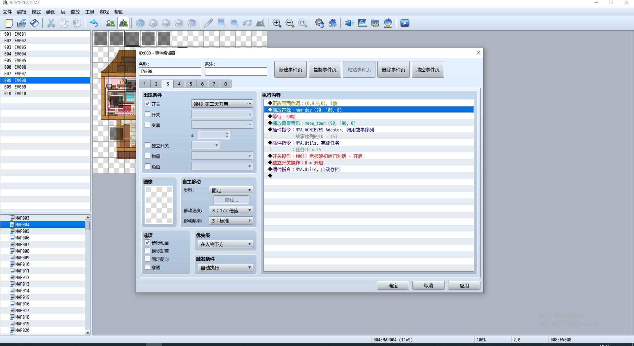Switch to event page tab 5
The width and height of the screenshot is (634, 346).
tap(191, 84)
